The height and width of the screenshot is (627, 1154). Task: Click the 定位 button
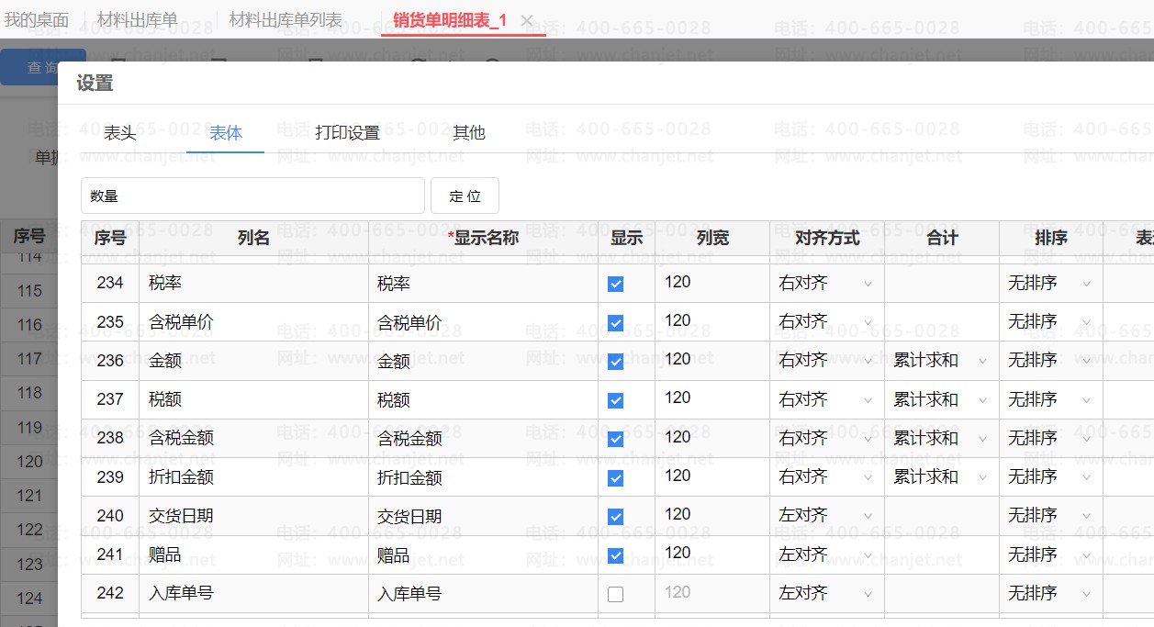coord(465,196)
